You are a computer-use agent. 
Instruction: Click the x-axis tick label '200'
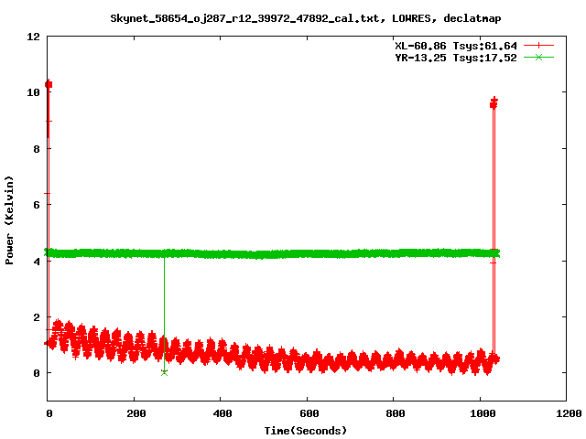click(136, 413)
